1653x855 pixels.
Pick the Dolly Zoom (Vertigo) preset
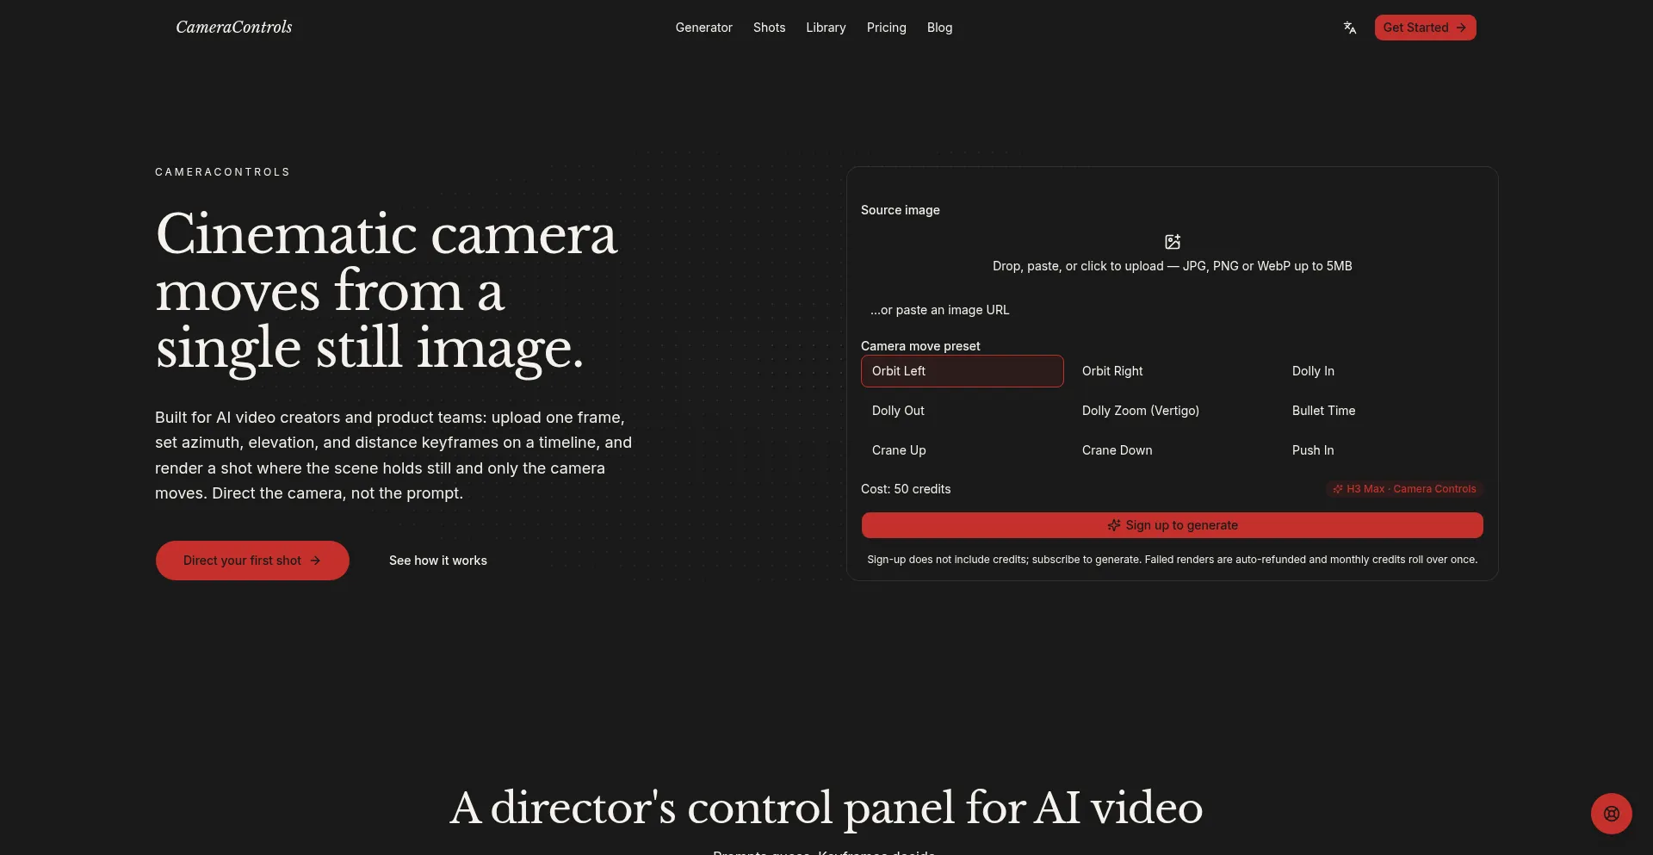1173,411
